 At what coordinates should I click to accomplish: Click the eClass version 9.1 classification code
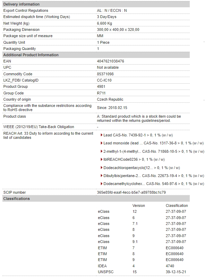point(176,242)
